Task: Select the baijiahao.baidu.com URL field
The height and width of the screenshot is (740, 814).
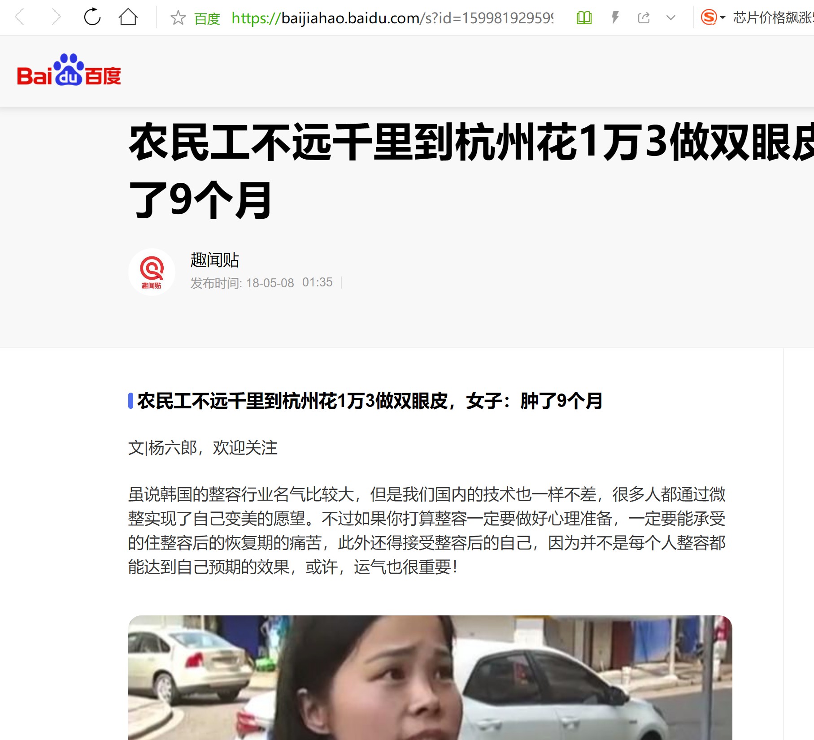Action: coord(393,18)
